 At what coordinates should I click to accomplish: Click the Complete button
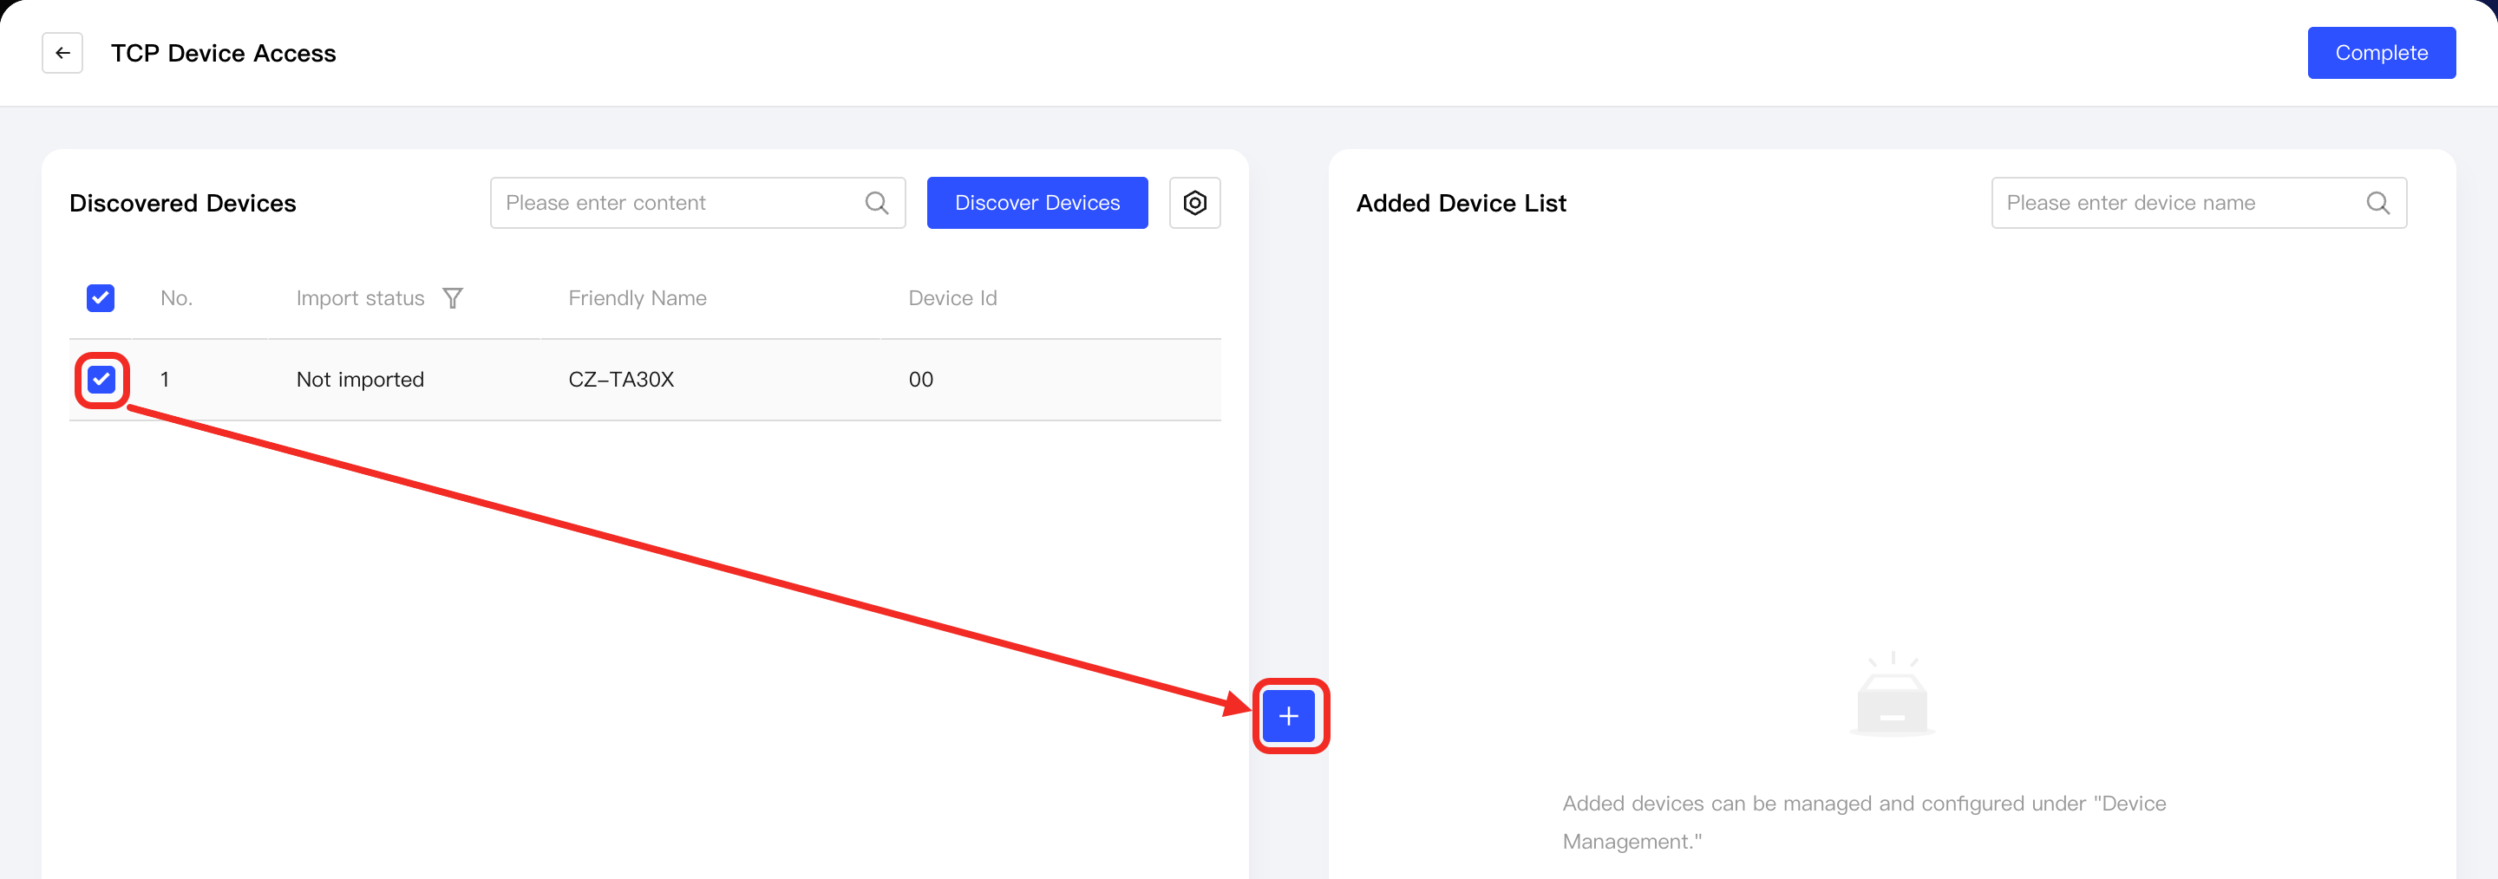[x=2382, y=53]
